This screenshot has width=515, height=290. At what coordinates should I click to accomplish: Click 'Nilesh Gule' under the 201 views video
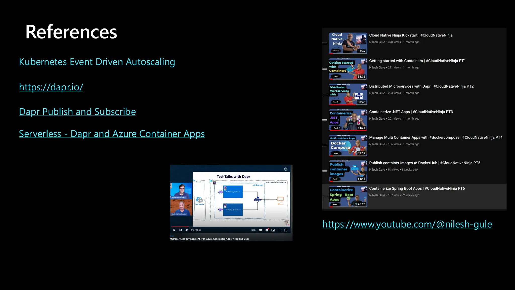(x=377, y=119)
